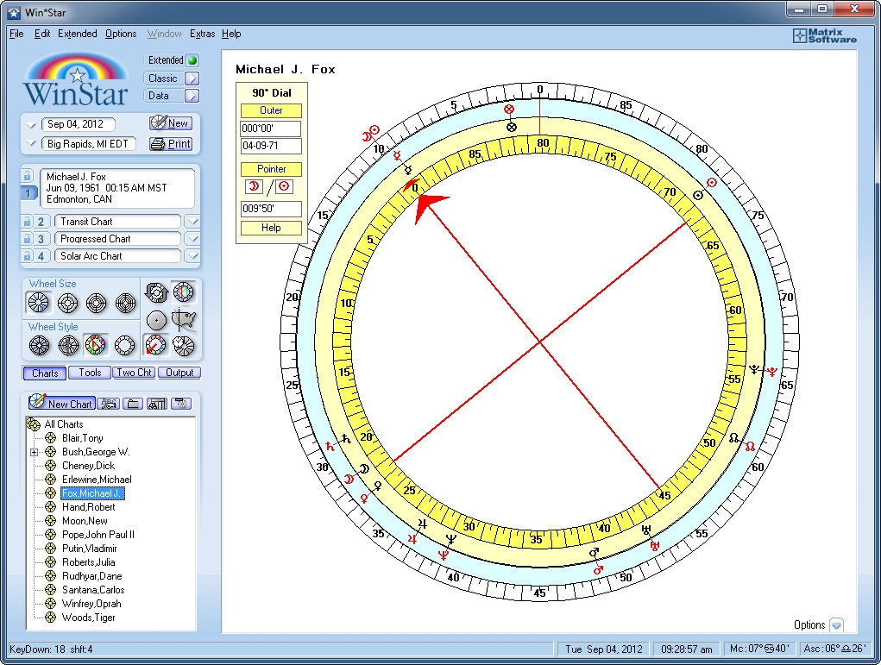Toggle the Data mode arrow
Image resolution: width=881 pixels, height=665 pixels.
click(192, 96)
